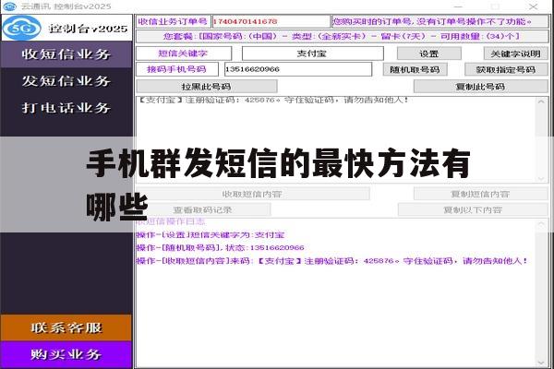Minimize the 云通讯 控制台 window

pyautogui.click(x=458, y=6)
